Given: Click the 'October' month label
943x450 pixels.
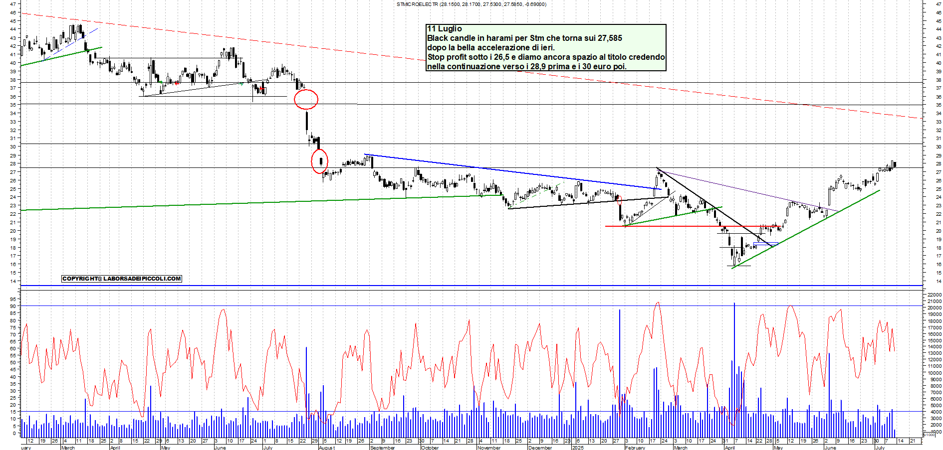Looking at the screenshot, I should [430, 448].
